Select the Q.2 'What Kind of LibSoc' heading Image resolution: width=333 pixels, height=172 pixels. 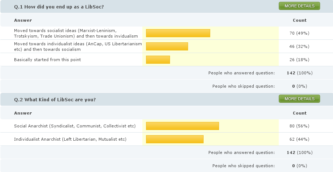[55, 99]
